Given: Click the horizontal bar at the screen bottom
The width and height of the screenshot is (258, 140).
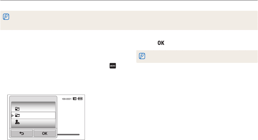Looking at the screenshot, I should [68, 134].
